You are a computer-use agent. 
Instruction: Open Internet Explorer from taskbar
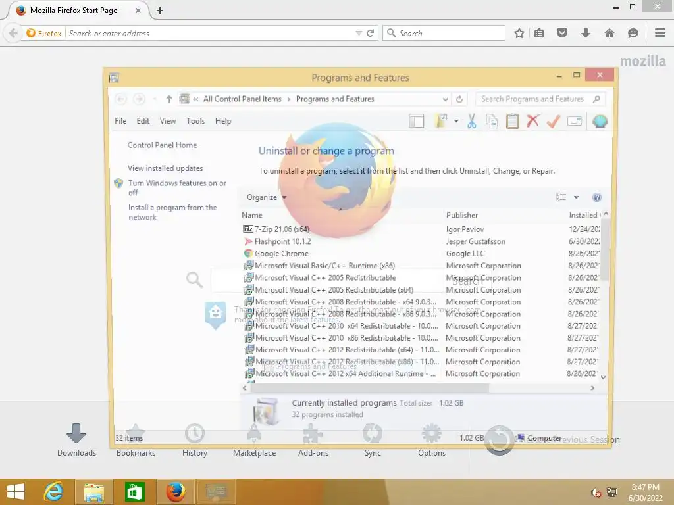54,492
